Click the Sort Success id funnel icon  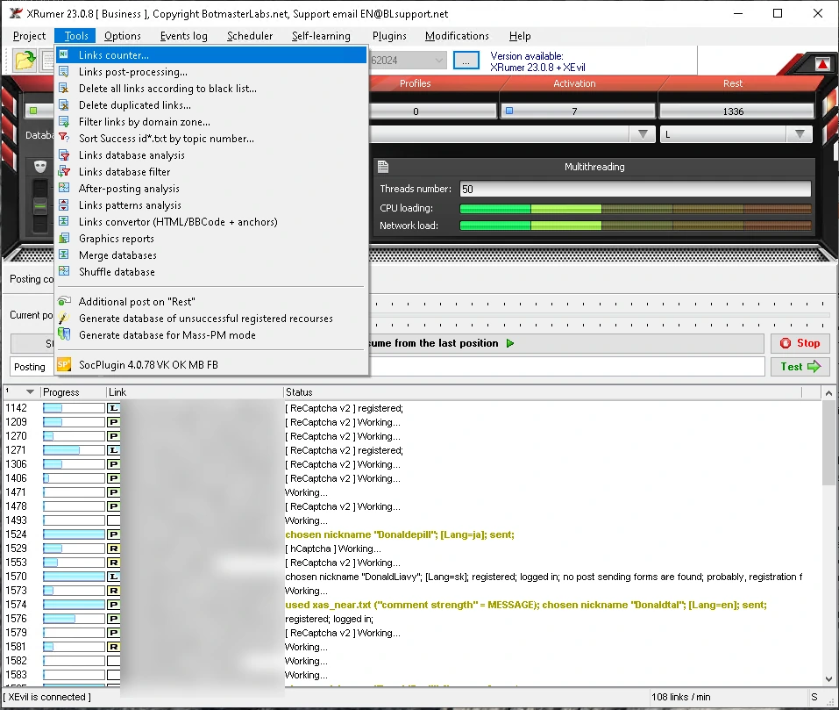point(64,138)
